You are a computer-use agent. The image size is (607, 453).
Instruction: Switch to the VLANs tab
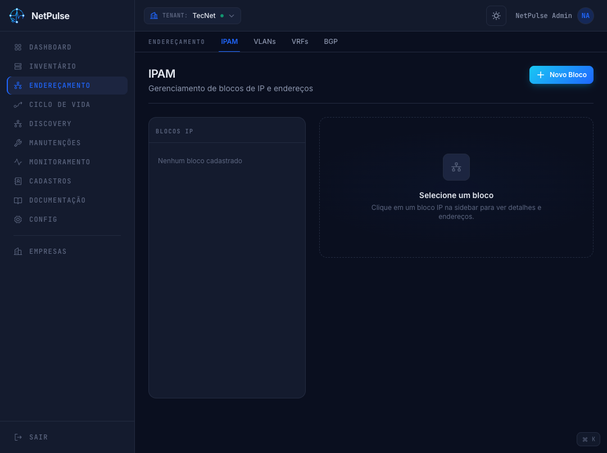click(264, 42)
